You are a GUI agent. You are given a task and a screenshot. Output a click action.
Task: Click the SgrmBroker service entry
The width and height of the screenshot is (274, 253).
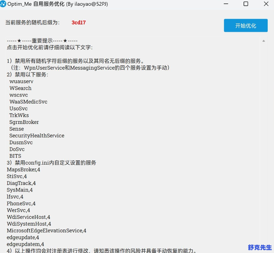click(24, 122)
